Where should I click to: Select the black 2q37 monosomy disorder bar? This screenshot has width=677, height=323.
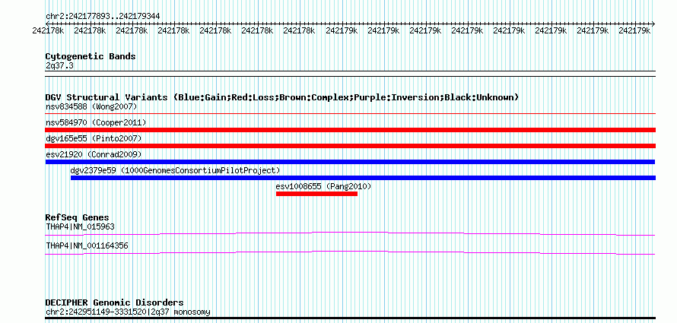click(x=350, y=318)
